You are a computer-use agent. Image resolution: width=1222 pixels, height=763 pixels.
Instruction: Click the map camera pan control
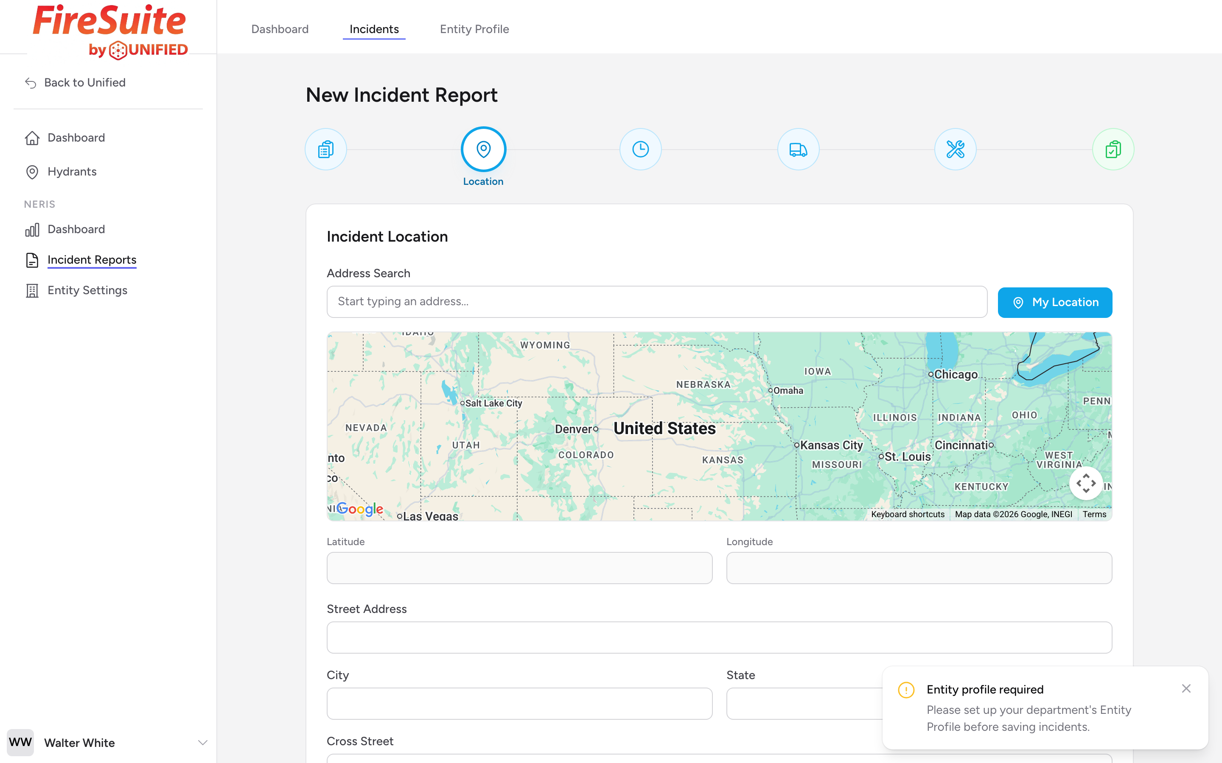click(x=1086, y=483)
